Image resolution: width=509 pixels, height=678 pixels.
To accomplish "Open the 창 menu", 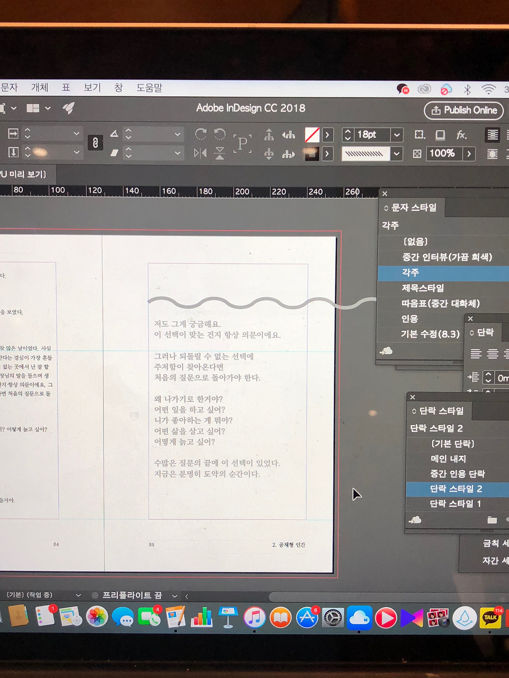I will click(119, 87).
